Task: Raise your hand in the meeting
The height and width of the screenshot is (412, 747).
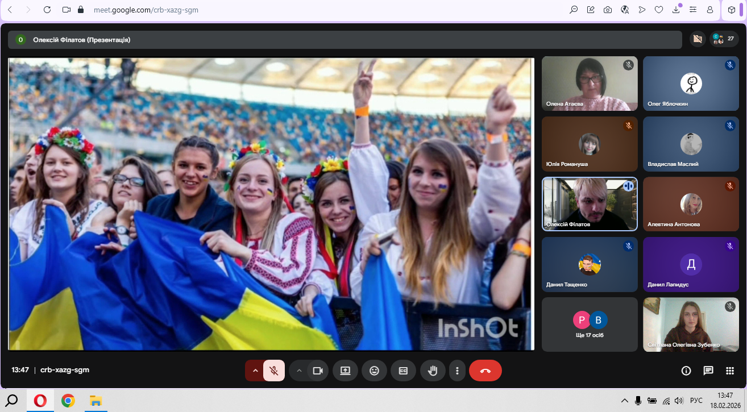Action: 433,371
